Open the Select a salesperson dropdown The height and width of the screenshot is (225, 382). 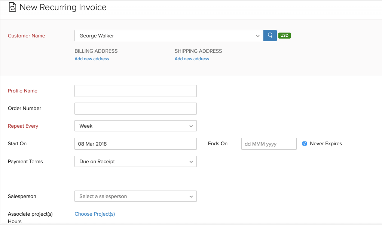click(x=135, y=196)
